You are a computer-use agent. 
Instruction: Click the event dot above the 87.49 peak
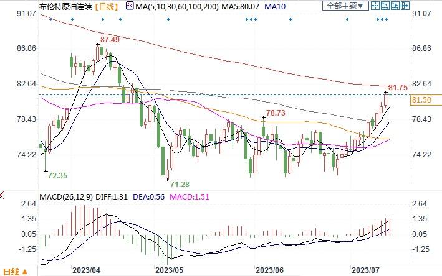[103, 19]
